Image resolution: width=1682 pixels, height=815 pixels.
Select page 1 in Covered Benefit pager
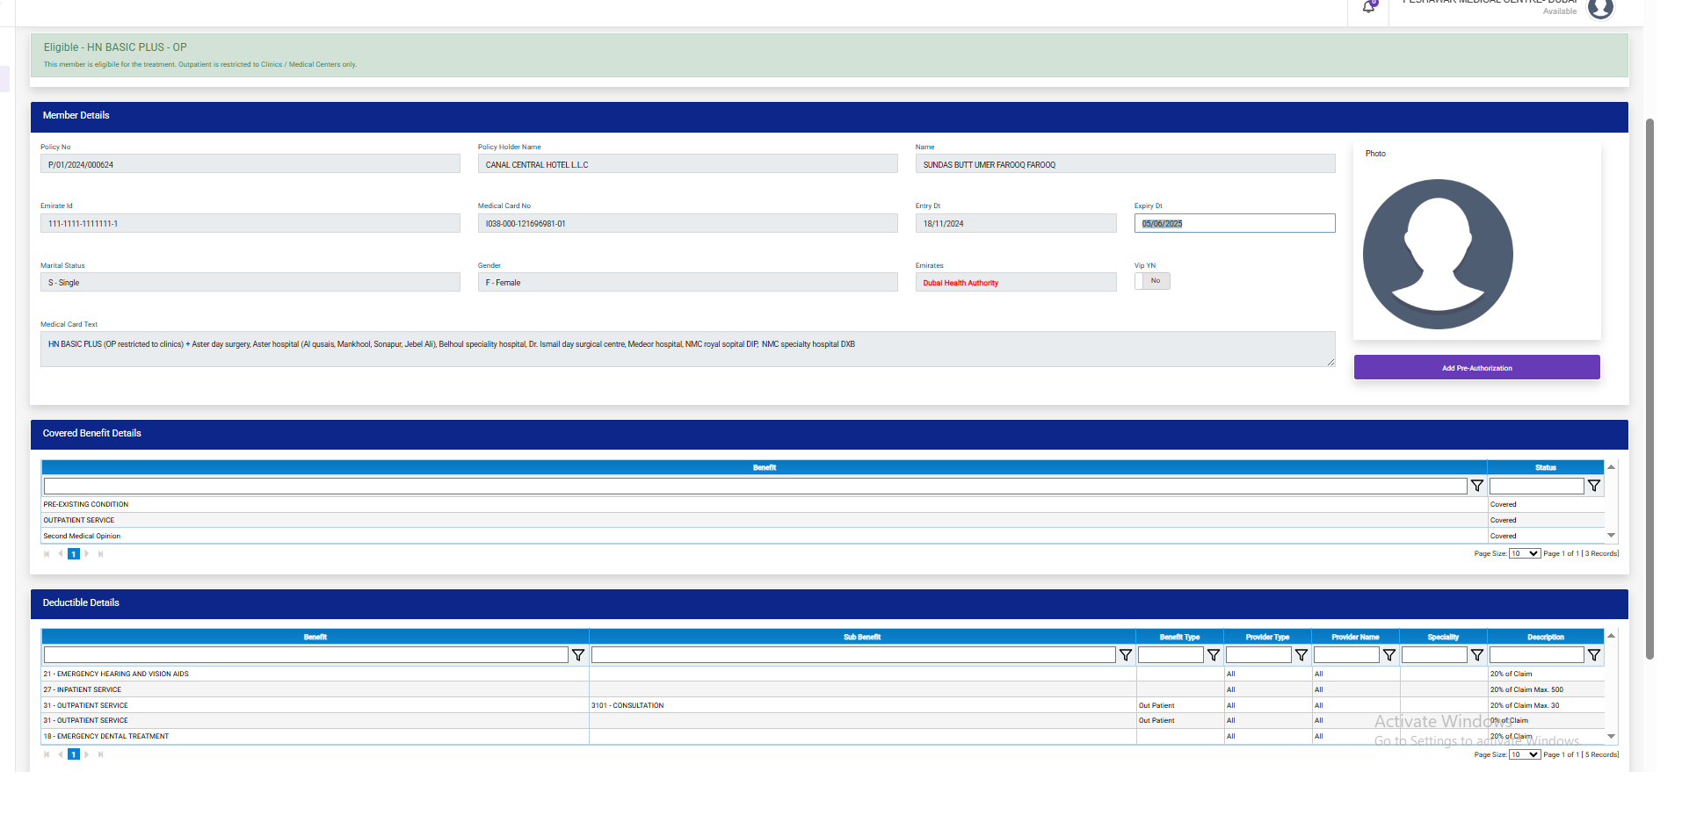(x=74, y=554)
